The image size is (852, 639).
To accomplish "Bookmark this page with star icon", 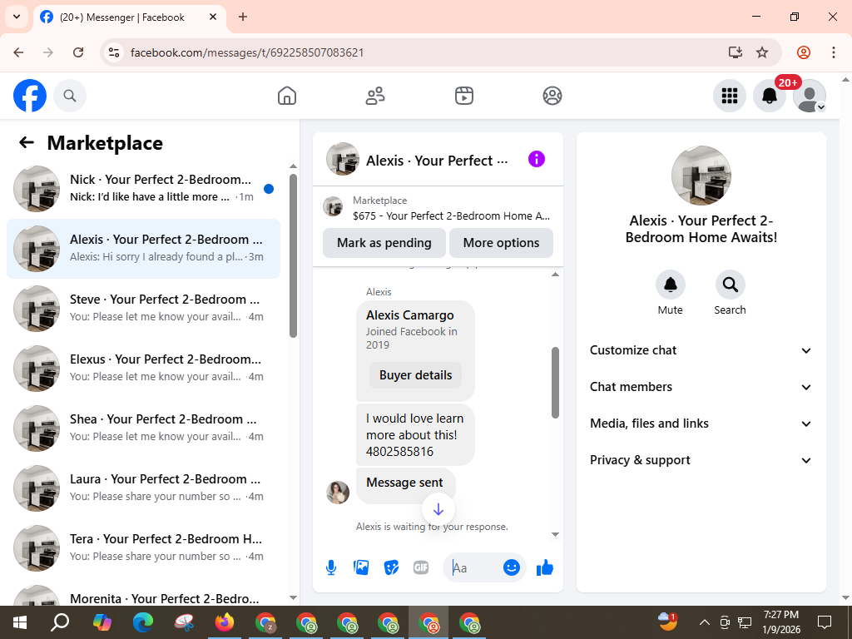I will [762, 52].
